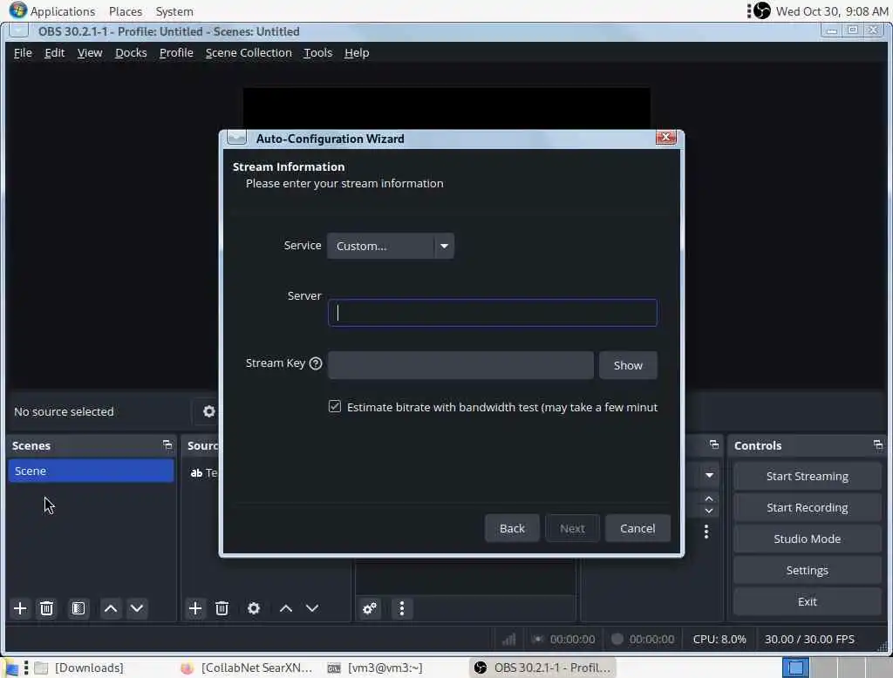Viewport: 893px width, 678px height.
Task: Select the Scene entry in Scenes list
Action: [x=91, y=471]
